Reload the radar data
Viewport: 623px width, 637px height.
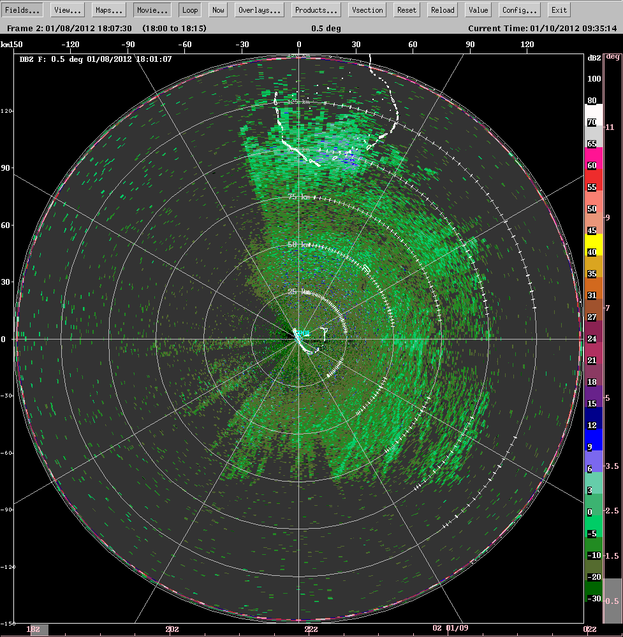click(442, 10)
